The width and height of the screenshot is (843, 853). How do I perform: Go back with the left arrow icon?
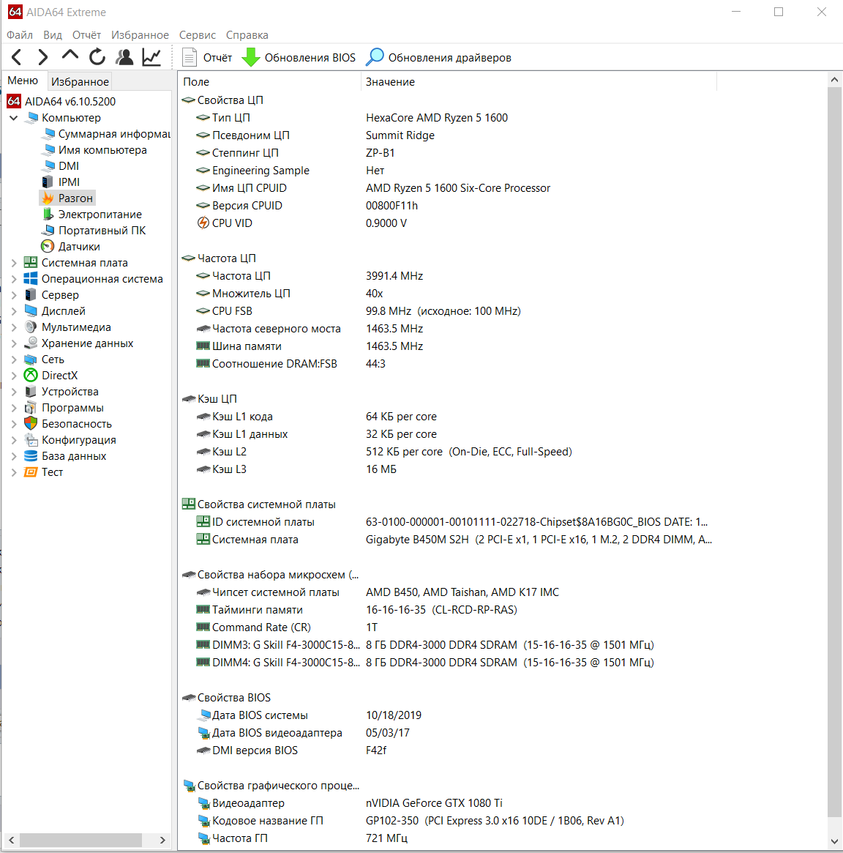pos(16,57)
